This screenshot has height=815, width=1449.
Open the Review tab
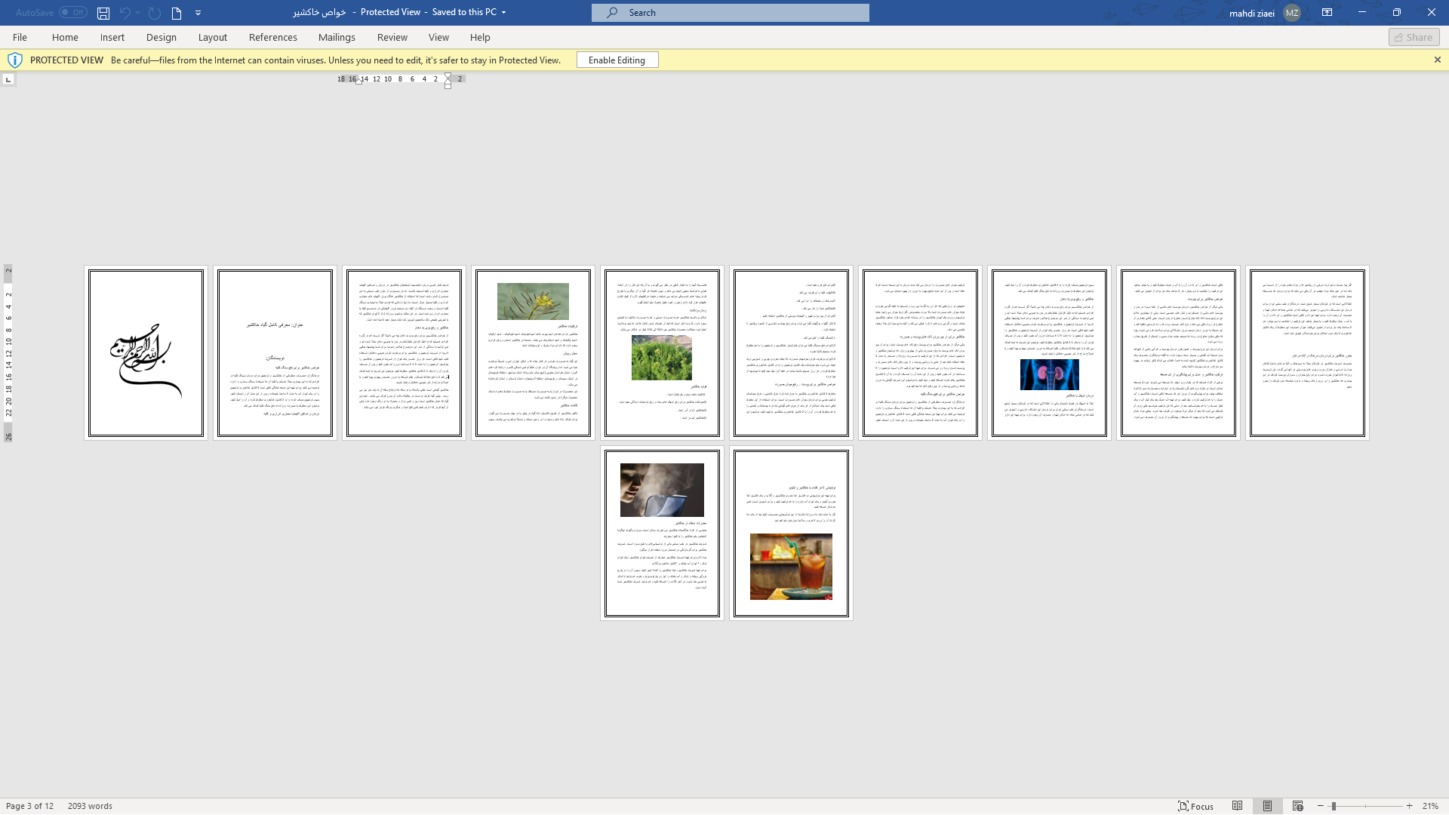click(x=392, y=37)
